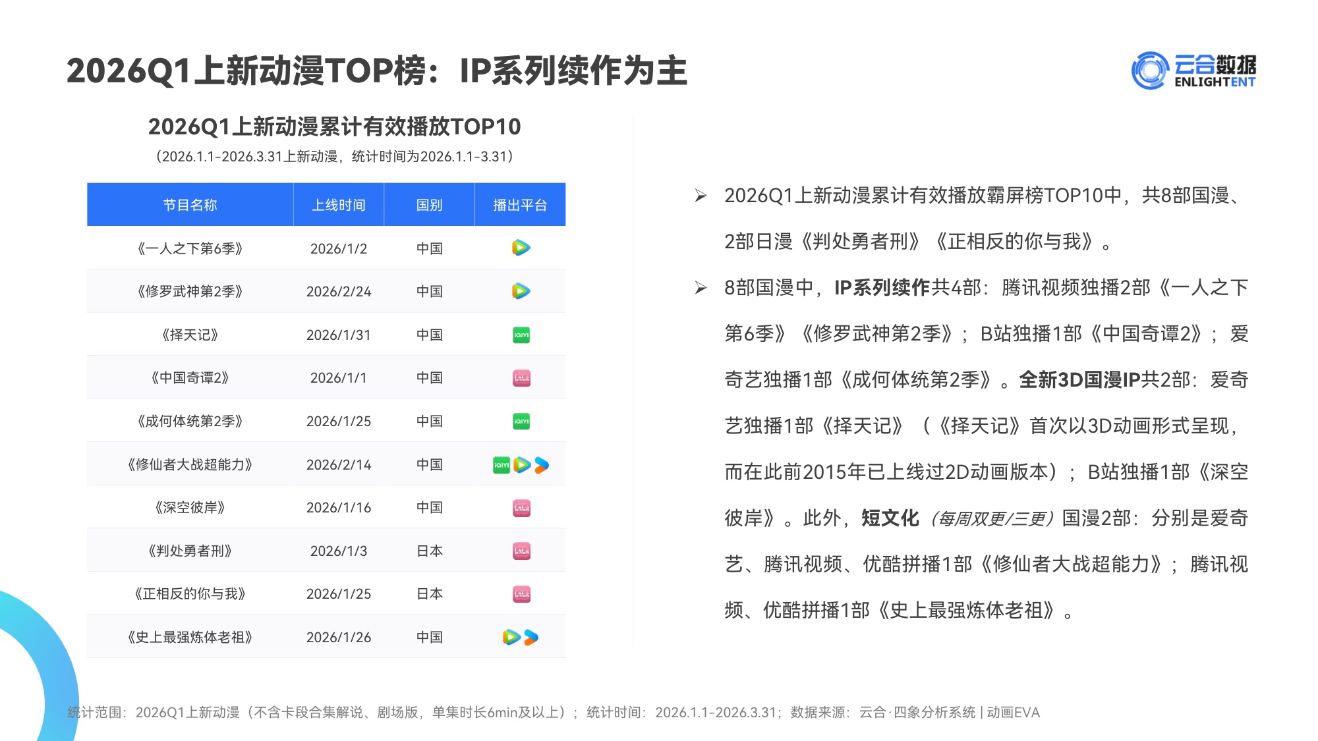This screenshot has height=741, width=1318.
Task: Select the title 《择天记》 in the table
Action: point(190,335)
